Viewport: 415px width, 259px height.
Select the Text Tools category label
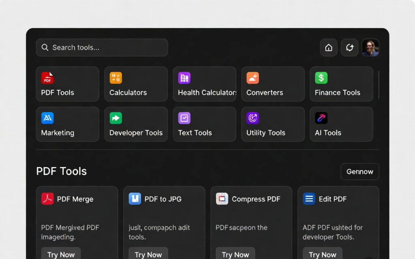195,133
